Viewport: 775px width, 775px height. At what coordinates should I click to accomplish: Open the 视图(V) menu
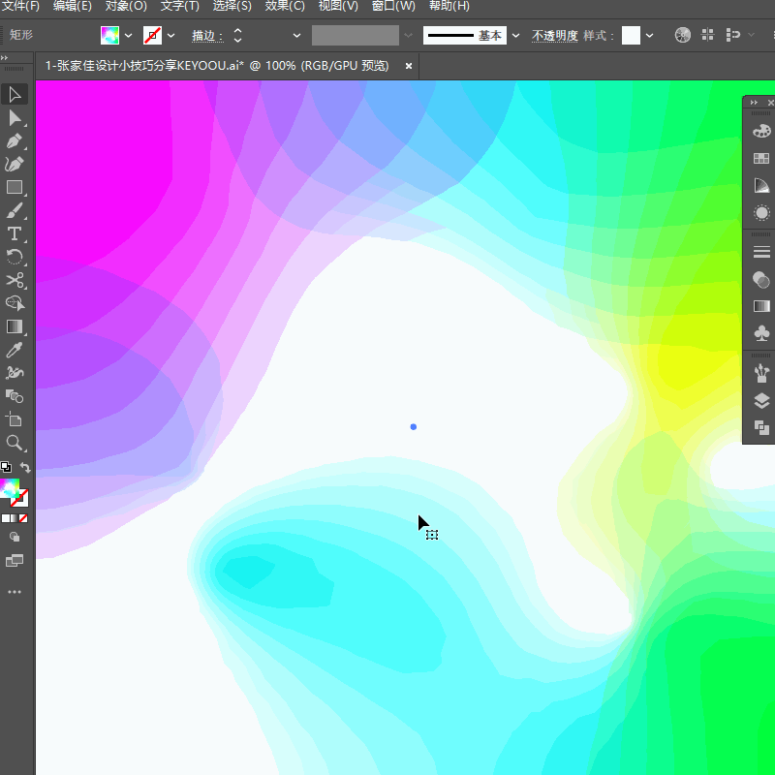[338, 6]
